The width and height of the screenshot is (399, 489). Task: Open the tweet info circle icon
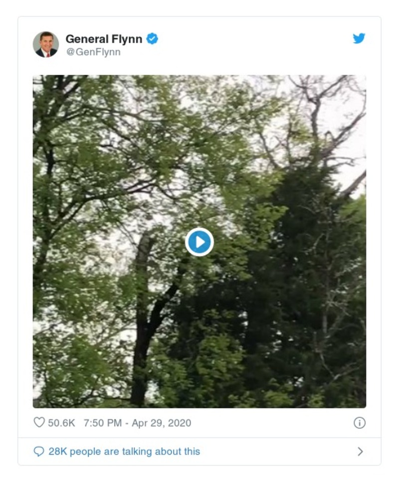[x=359, y=423]
